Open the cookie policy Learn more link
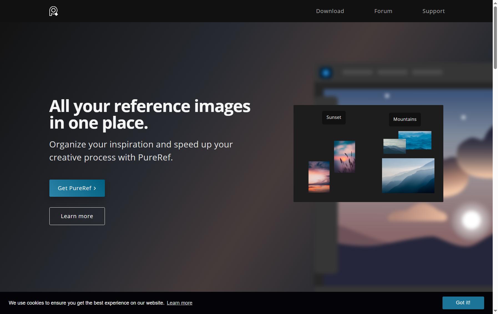Viewport: 498px width, 314px height. coord(180,303)
